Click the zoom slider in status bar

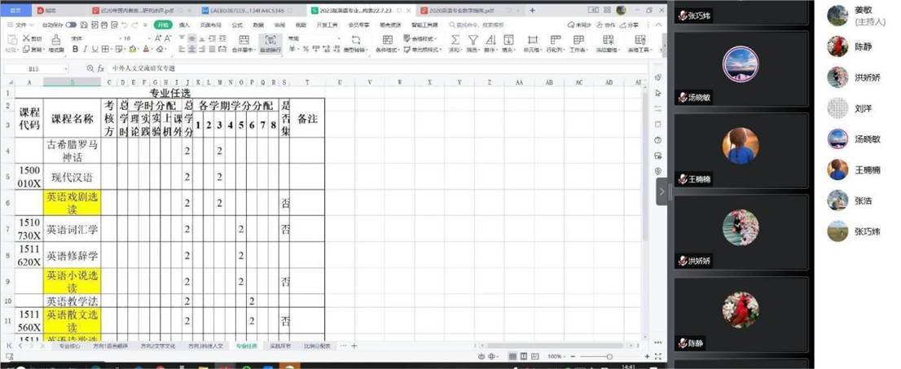[609, 357]
